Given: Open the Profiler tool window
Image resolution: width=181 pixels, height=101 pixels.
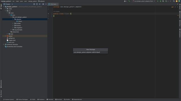Looking at the screenshot, I should point(67,99).
